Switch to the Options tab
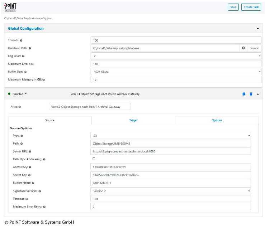The height and width of the screenshot is (233, 265). point(217,120)
